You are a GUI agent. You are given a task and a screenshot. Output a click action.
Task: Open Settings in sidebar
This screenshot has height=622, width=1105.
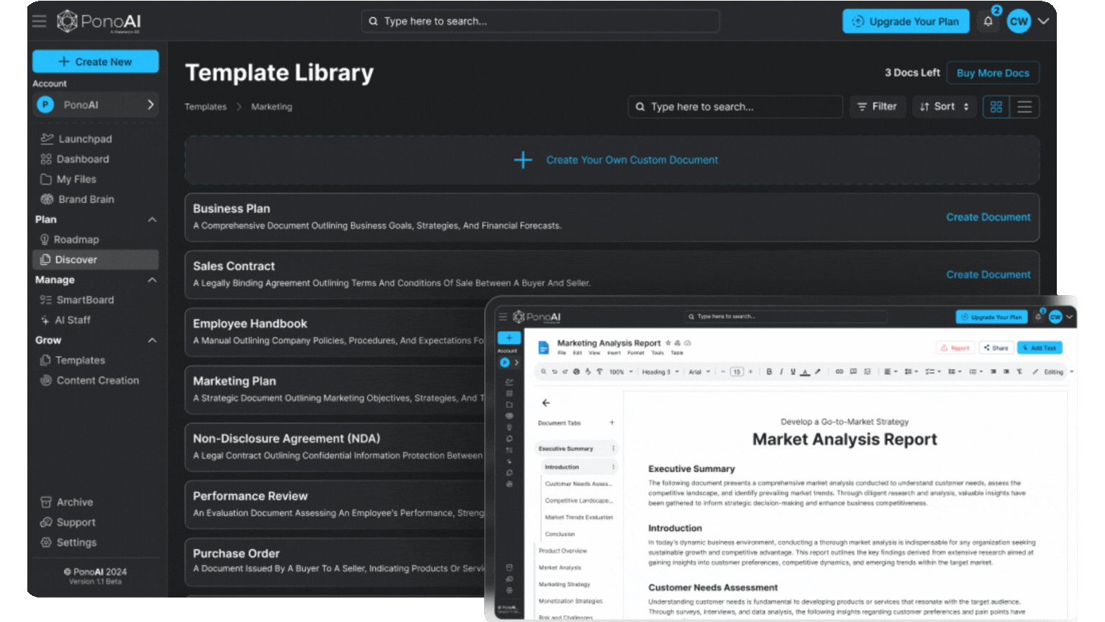pos(76,543)
